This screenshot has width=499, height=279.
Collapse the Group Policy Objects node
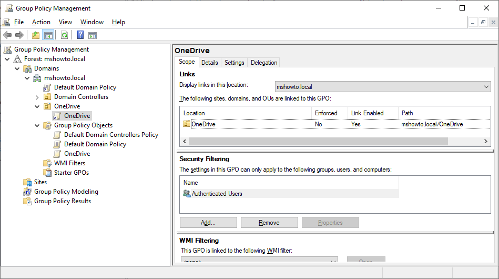(x=37, y=125)
